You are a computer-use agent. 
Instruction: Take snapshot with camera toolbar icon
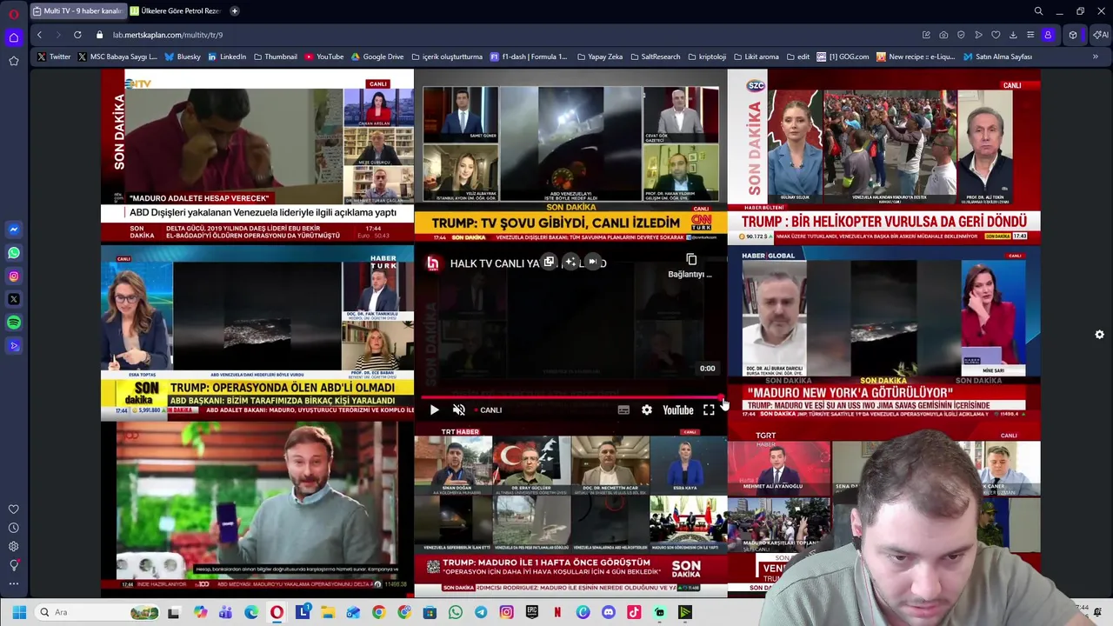click(943, 35)
